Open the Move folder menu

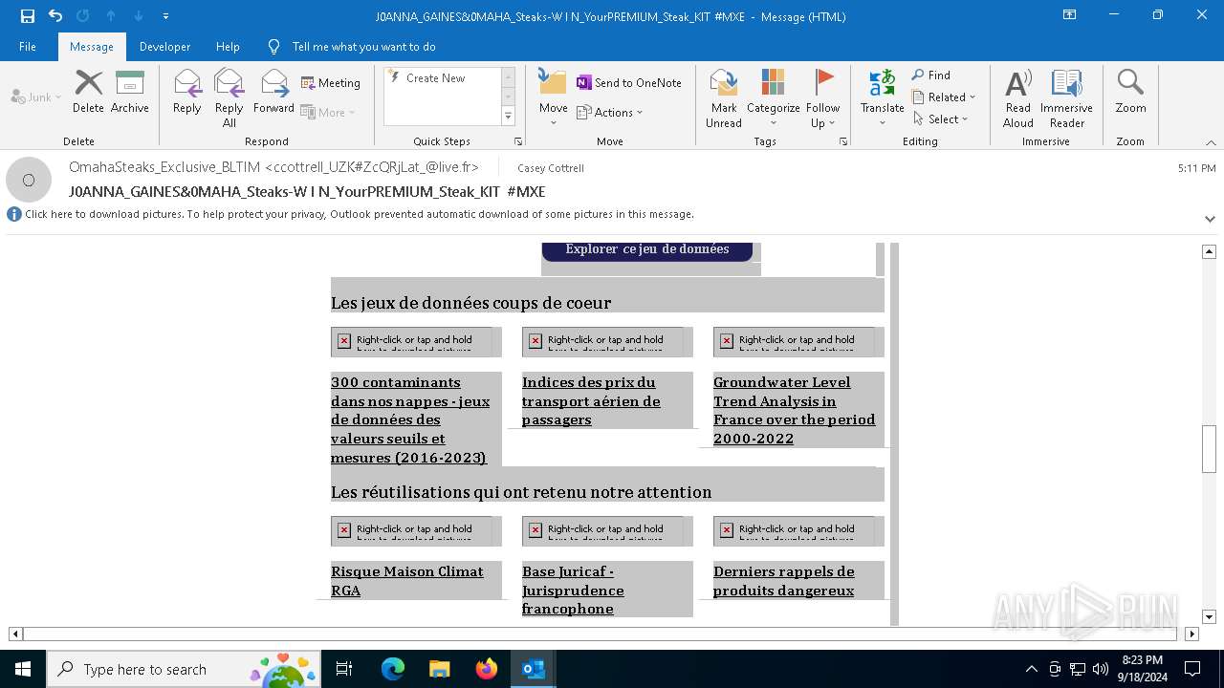[553, 97]
